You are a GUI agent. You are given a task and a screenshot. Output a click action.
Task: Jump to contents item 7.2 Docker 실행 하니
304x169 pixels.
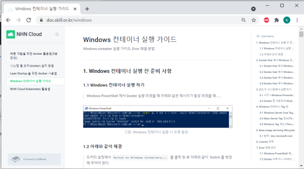coord(276,159)
